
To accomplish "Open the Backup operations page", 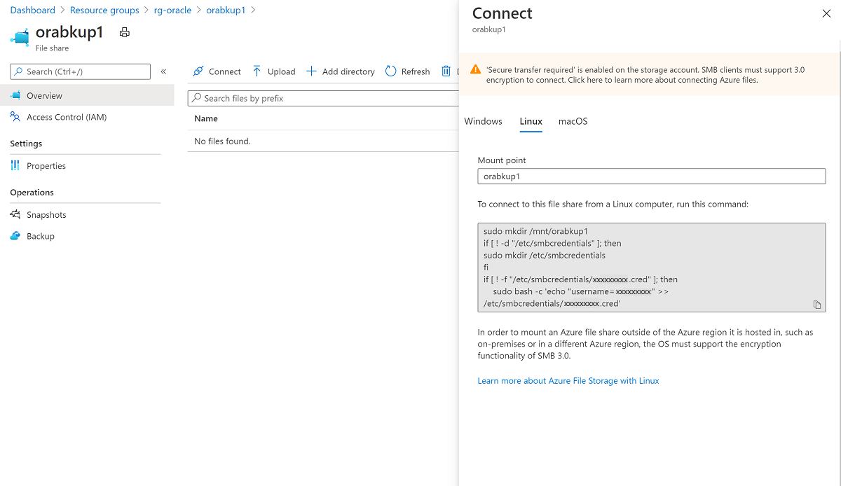I will coord(41,236).
